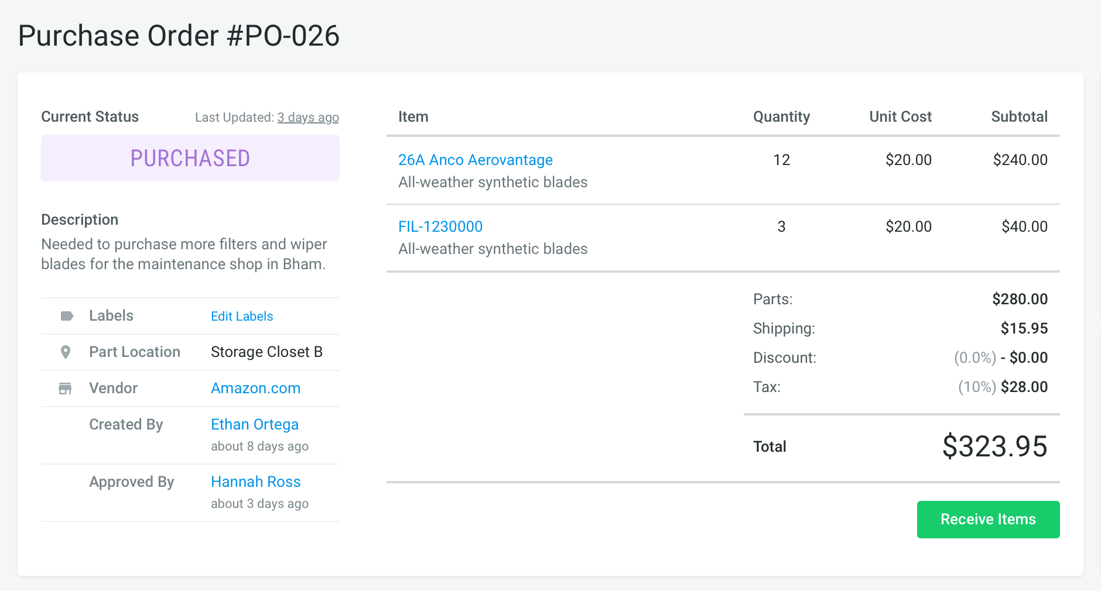Open the Edit Labels link

[x=241, y=316]
